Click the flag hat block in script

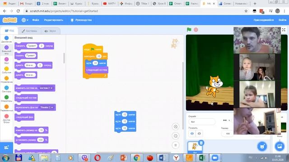tap(93, 49)
